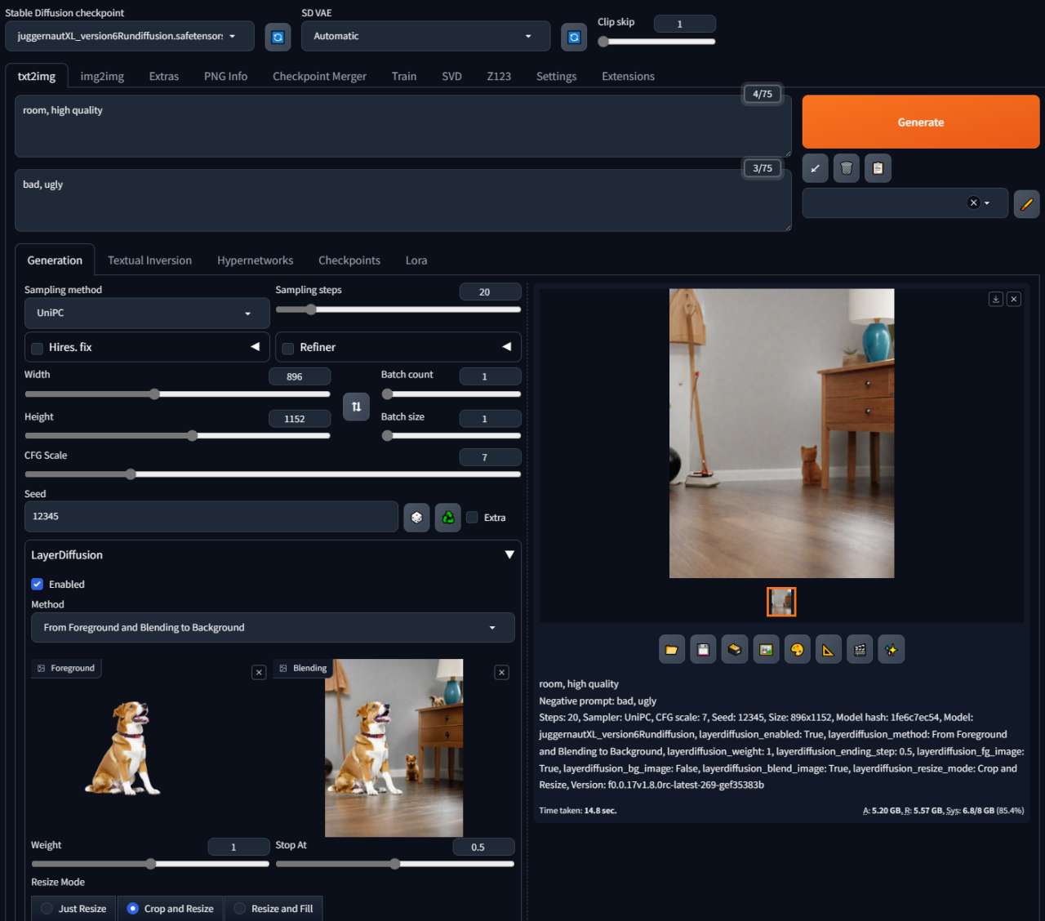Image resolution: width=1045 pixels, height=921 pixels.
Task: Open the LayerDiffusion Method dropdown
Action: coord(273,628)
